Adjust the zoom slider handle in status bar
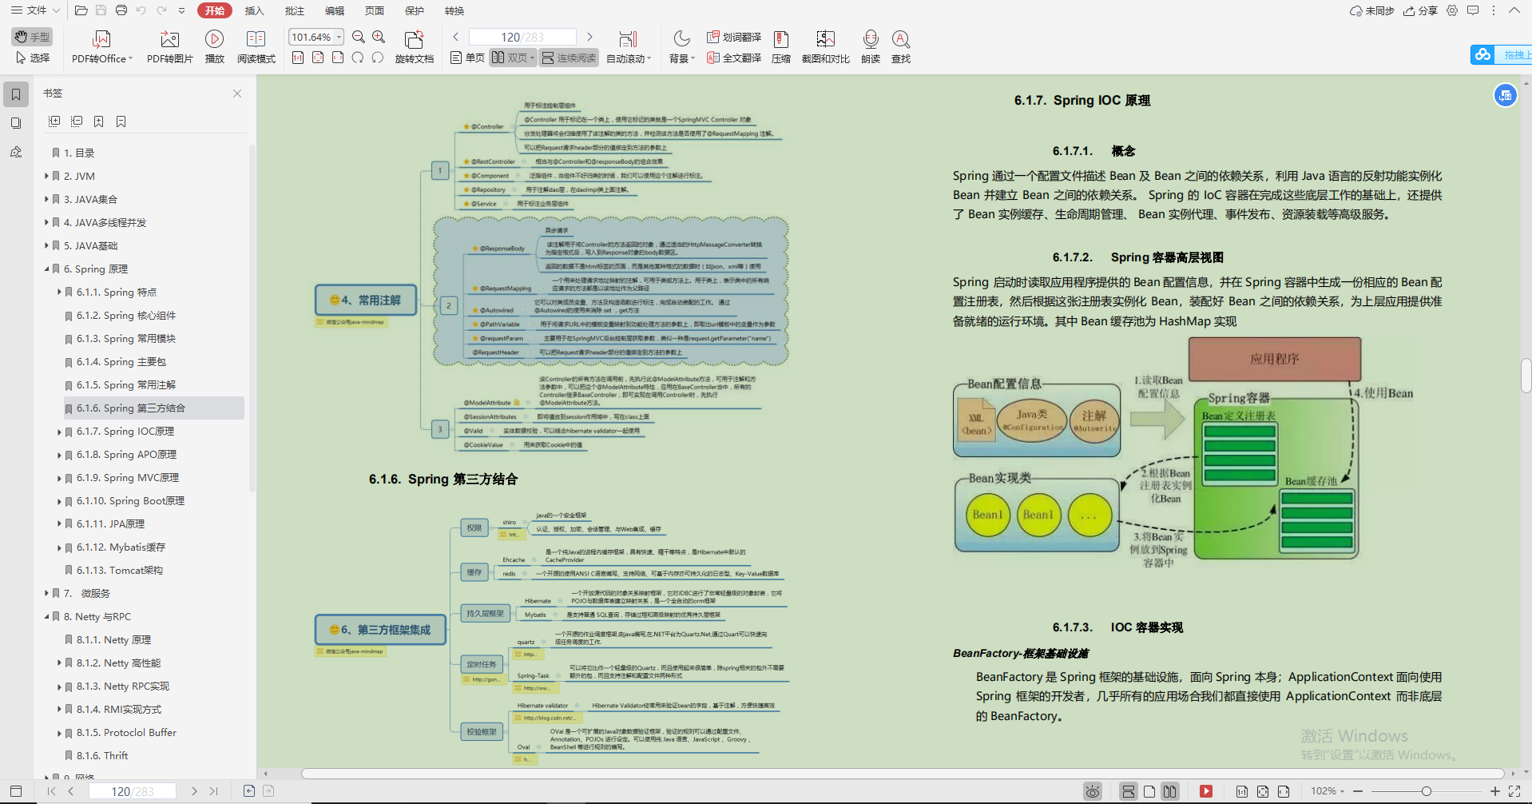The height and width of the screenshot is (804, 1532). click(1426, 791)
